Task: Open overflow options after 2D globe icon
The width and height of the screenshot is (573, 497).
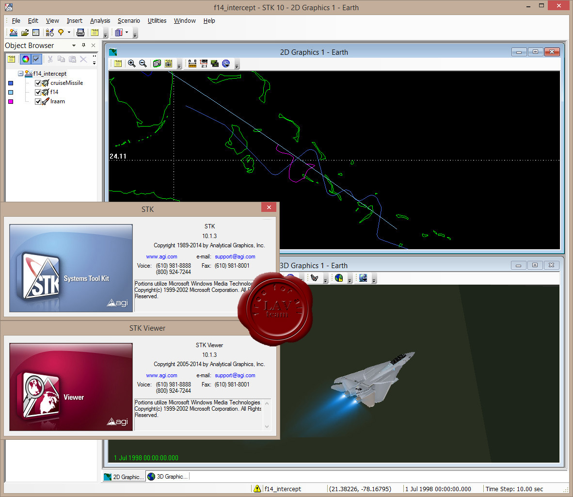Action: [237, 65]
